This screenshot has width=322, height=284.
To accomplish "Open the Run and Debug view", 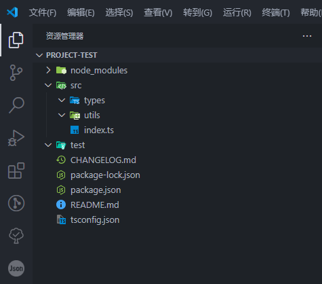I will point(16,138).
